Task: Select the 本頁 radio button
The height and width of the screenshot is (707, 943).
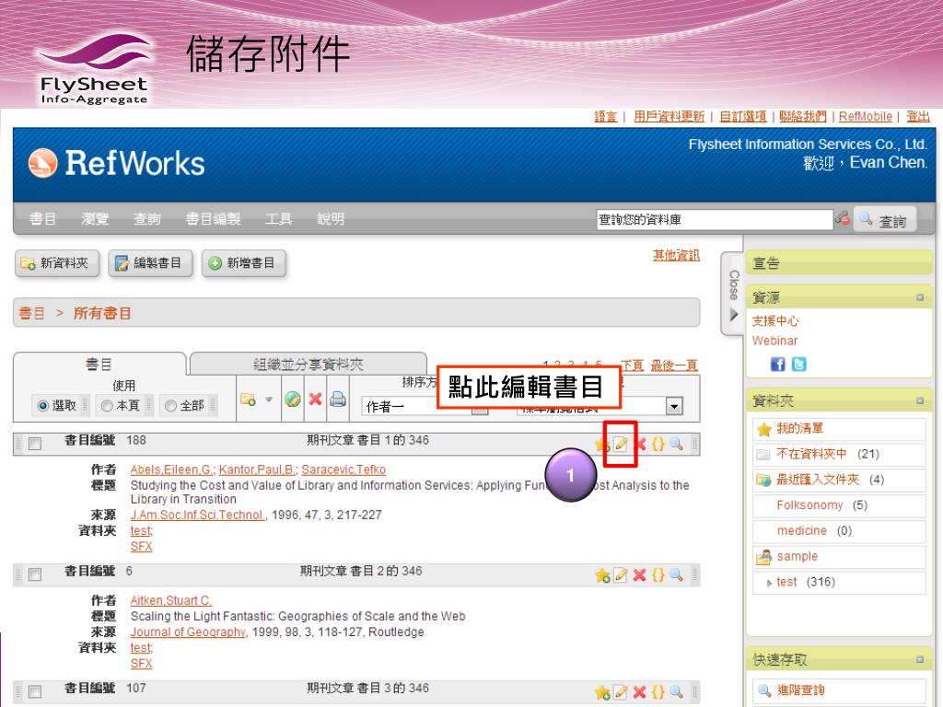Action: click(x=107, y=406)
